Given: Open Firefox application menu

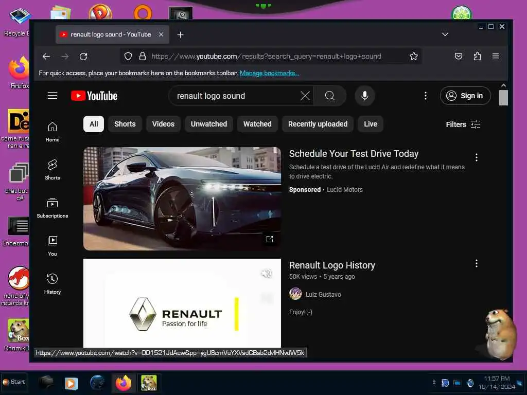Looking at the screenshot, I should pos(496,56).
